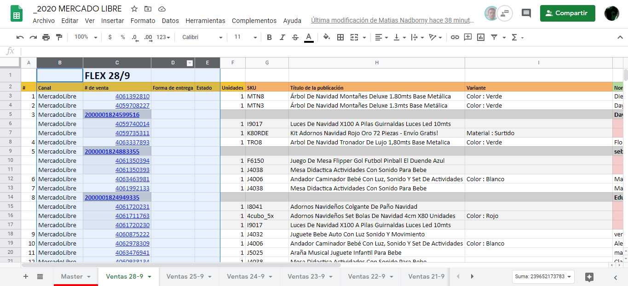Increase decimal places
The image size is (628, 286).
pos(148,37)
